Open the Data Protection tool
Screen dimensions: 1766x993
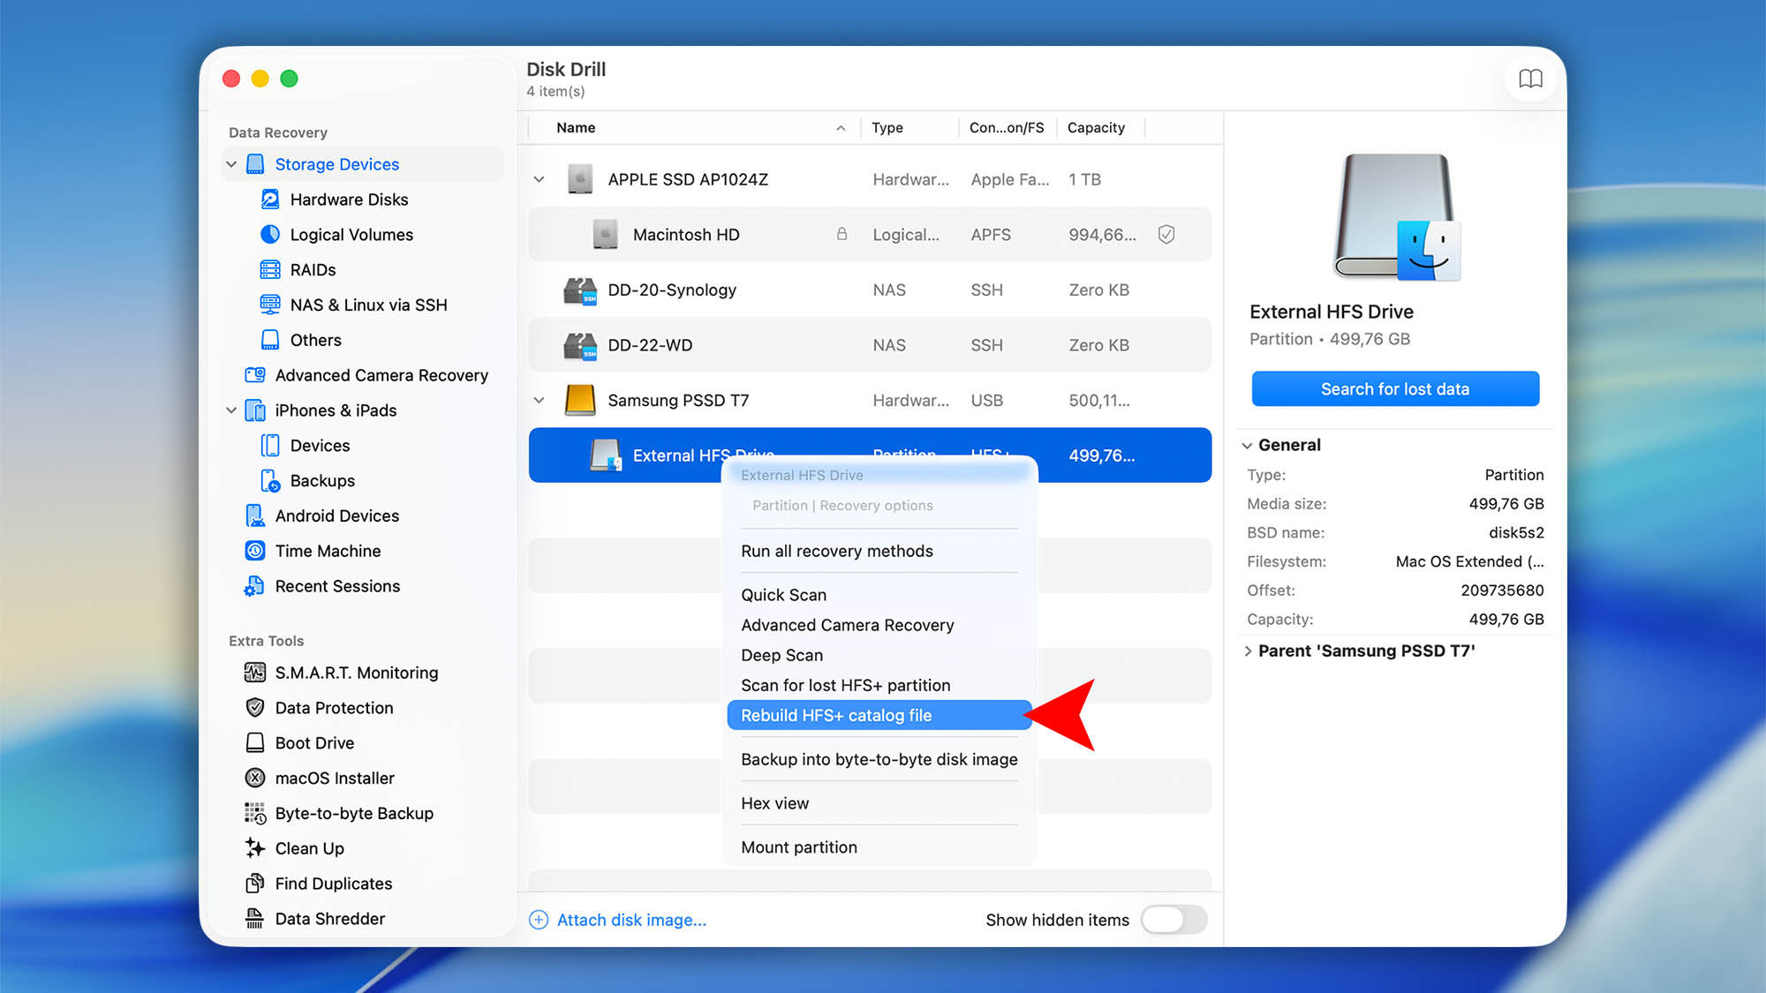click(333, 707)
